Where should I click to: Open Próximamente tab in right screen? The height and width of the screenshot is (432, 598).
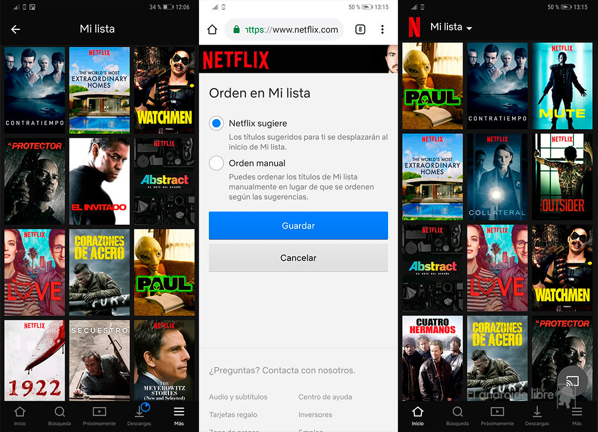(x=497, y=416)
